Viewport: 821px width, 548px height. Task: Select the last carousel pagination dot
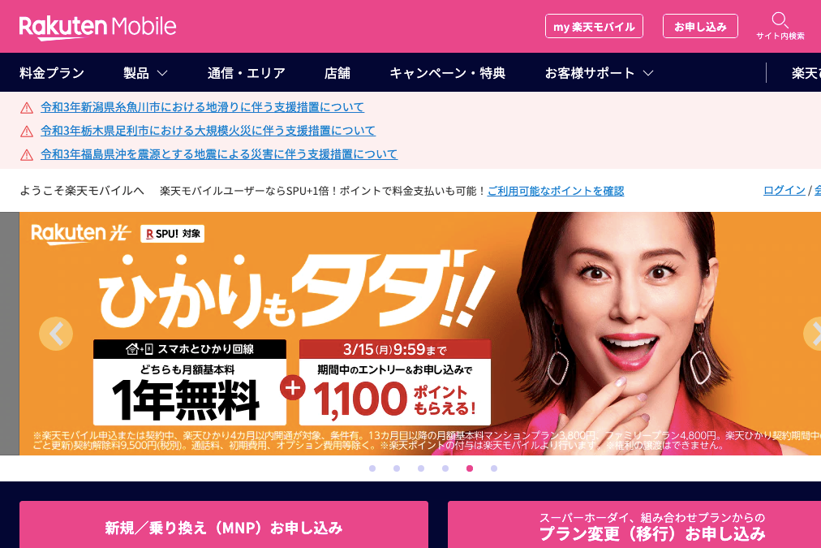click(494, 468)
